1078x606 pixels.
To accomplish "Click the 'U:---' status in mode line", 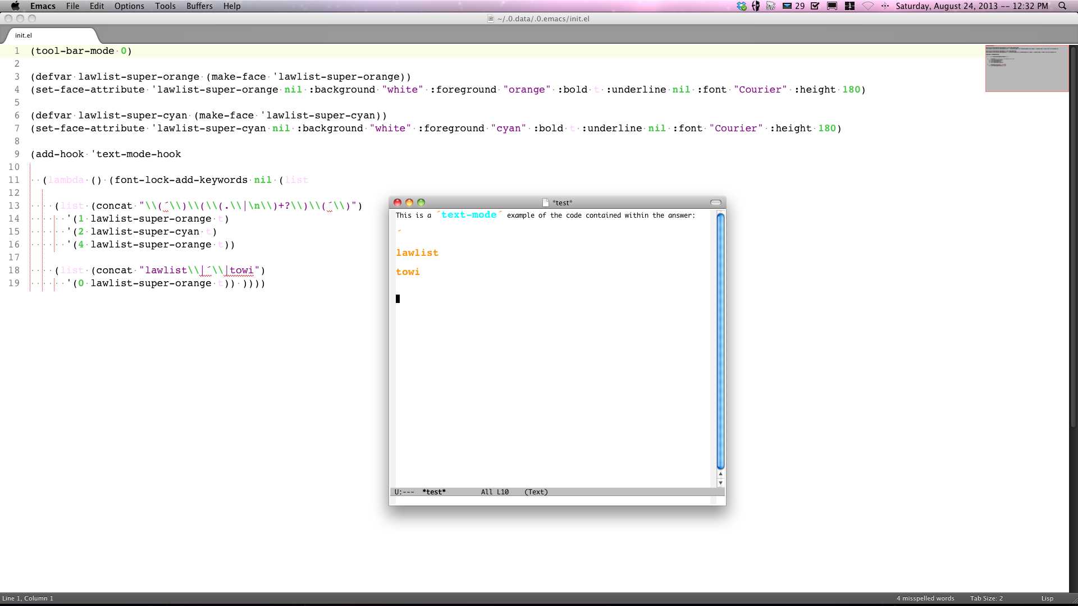I will pyautogui.click(x=404, y=492).
